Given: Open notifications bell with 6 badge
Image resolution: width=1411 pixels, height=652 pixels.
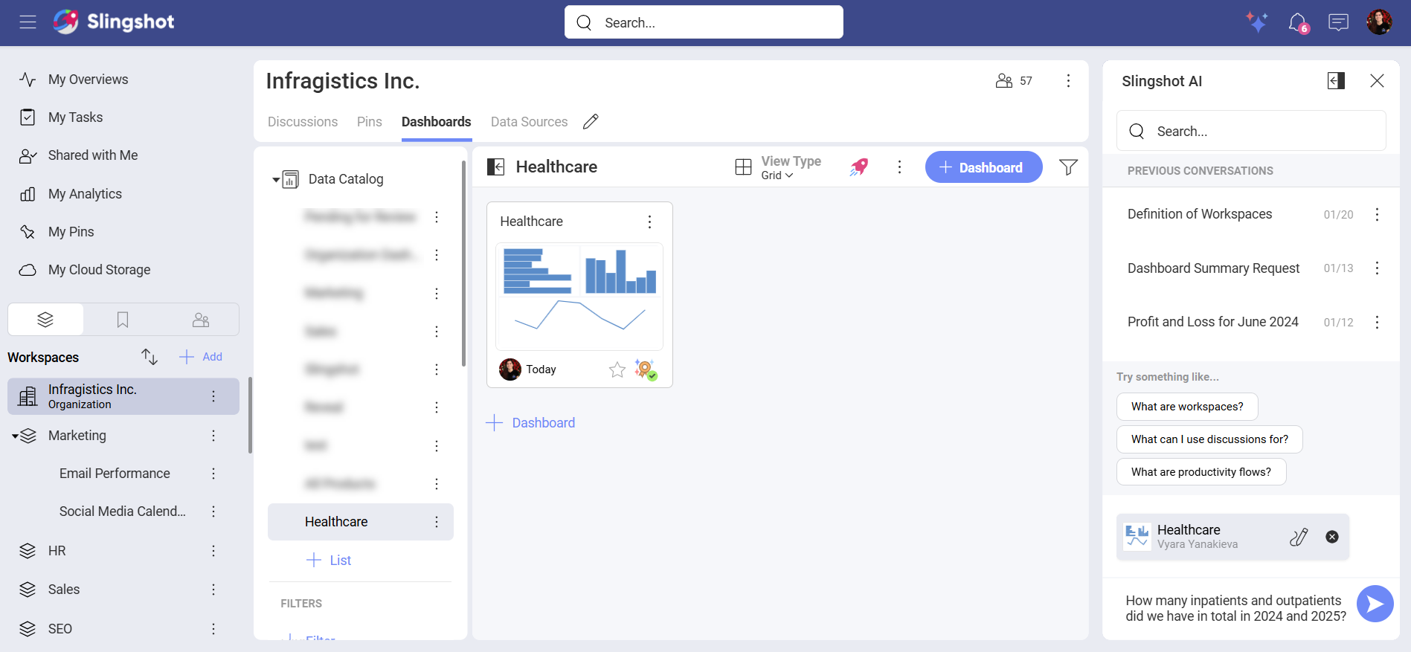Looking at the screenshot, I should 1298,22.
